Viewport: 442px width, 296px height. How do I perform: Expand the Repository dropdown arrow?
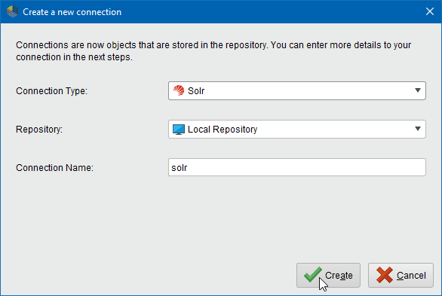418,129
